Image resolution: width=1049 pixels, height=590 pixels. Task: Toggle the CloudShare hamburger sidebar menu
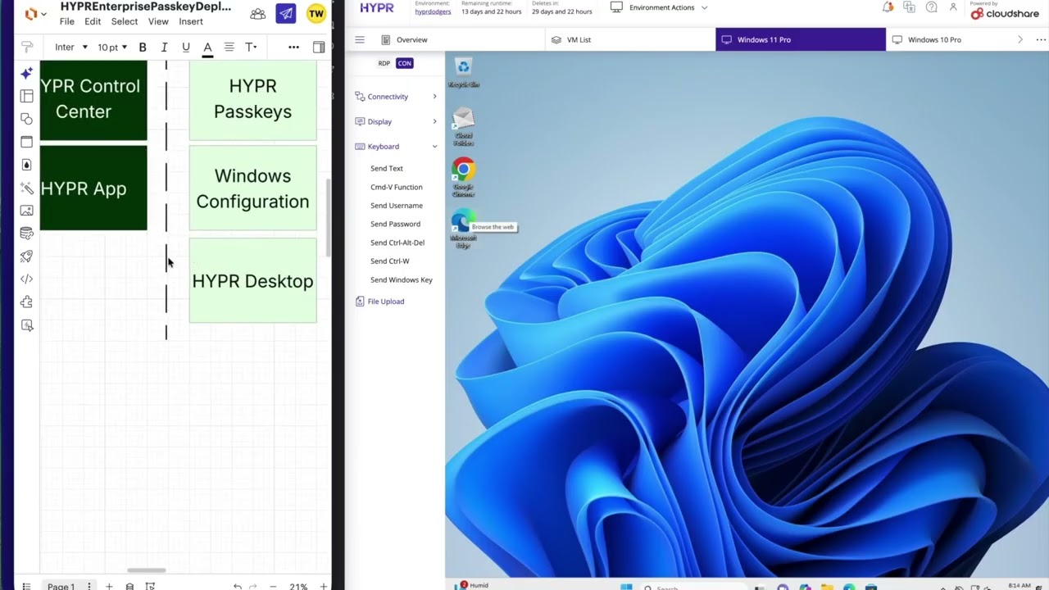pos(360,39)
